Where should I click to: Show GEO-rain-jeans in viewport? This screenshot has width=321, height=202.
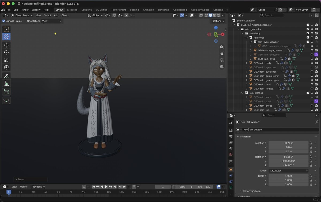point(312,97)
